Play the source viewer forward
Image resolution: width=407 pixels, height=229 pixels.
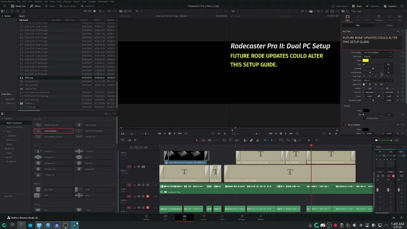click(x=175, y=134)
